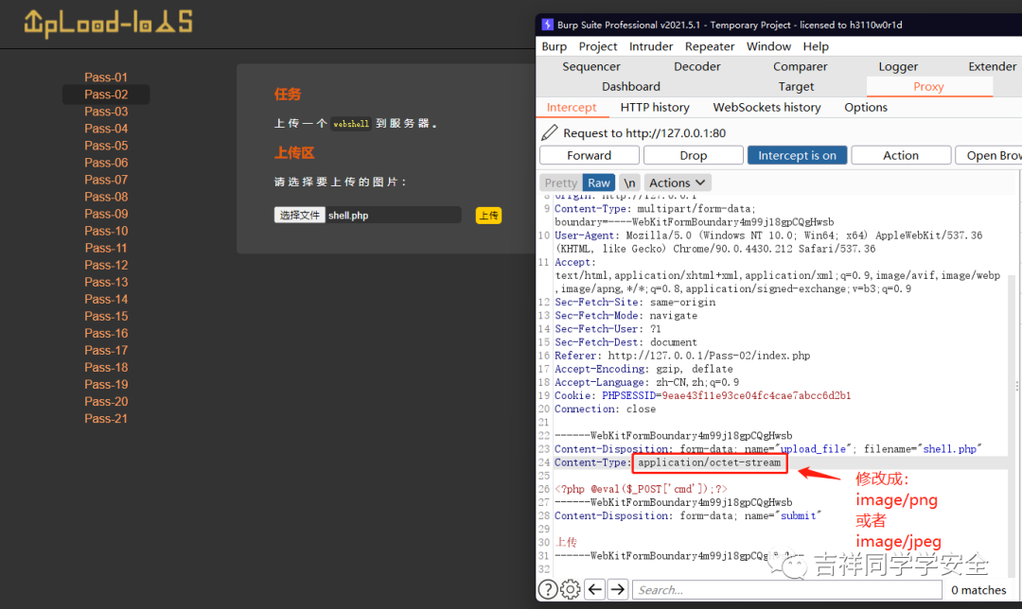Go to next match with right arrow
This screenshot has width=1022, height=609.
click(x=617, y=589)
